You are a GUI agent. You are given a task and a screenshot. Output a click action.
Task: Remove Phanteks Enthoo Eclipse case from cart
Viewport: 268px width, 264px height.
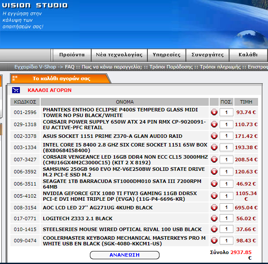(x=214, y=112)
